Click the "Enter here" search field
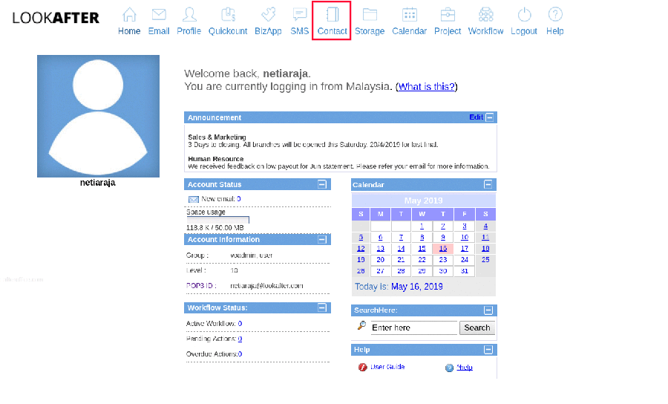The height and width of the screenshot is (404, 668). (x=413, y=328)
